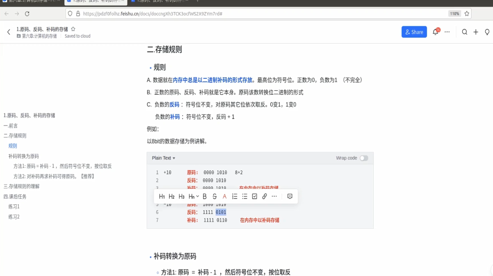Open more options in the floating toolbar
The width and height of the screenshot is (493, 276).
pos(274,196)
